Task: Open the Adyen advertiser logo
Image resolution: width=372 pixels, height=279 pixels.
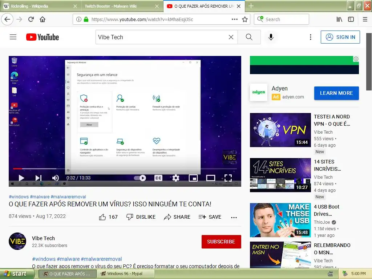Action: (x=259, y=92)
